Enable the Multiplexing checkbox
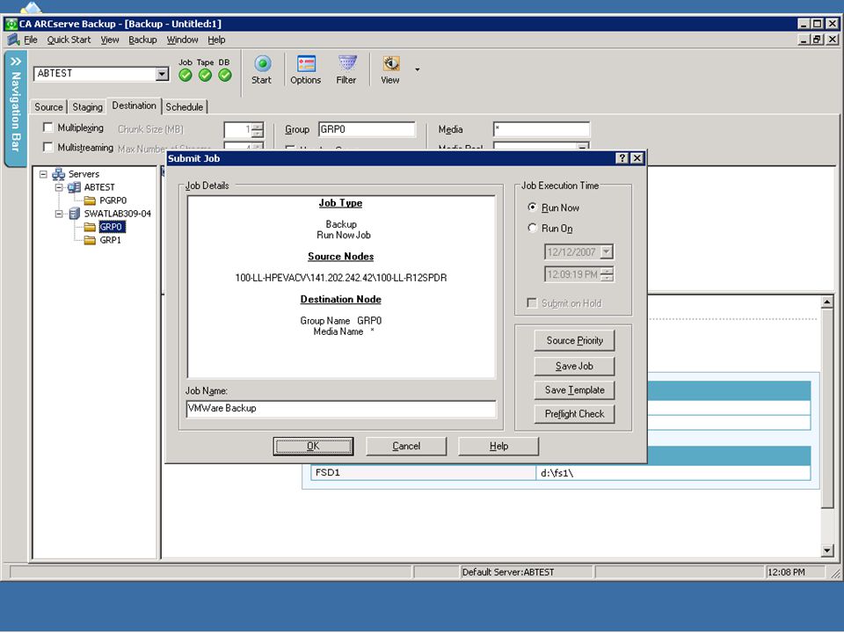844x633 pixels. (47, 127)
